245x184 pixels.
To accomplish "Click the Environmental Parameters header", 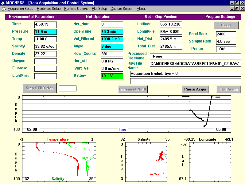I will pyautogui.click(x=32, y=17).
